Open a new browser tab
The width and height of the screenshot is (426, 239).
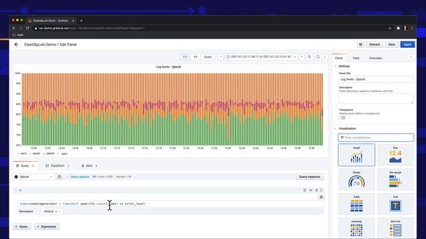tap(81, 21)
